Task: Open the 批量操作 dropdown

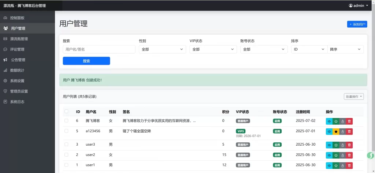Action: [x=354, y=97]
